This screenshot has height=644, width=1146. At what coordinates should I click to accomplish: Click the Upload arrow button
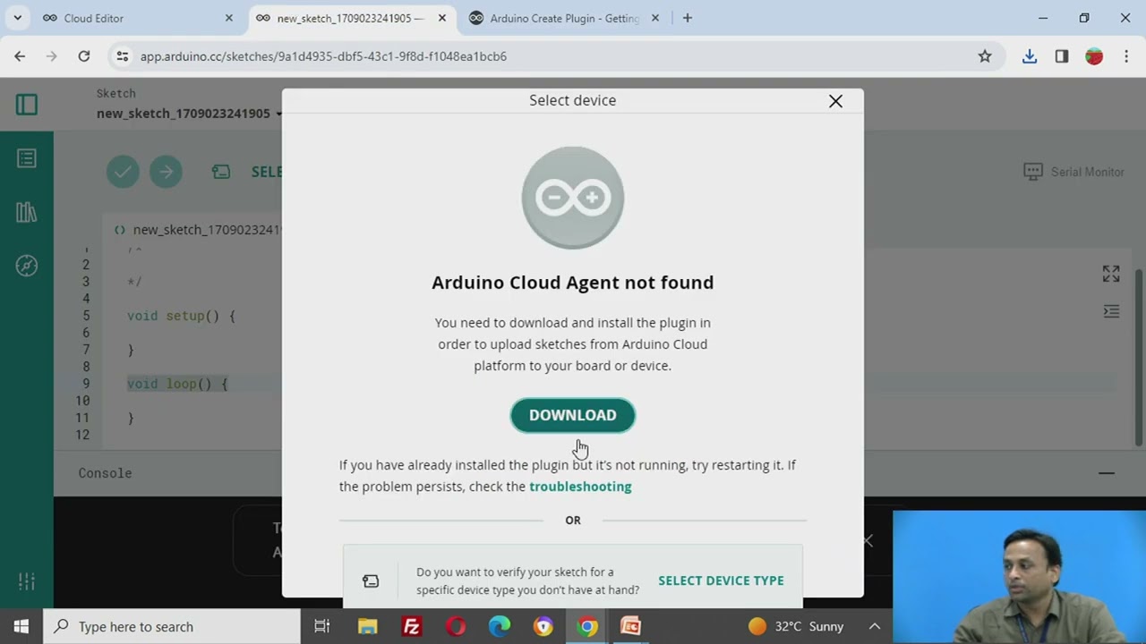166,172
